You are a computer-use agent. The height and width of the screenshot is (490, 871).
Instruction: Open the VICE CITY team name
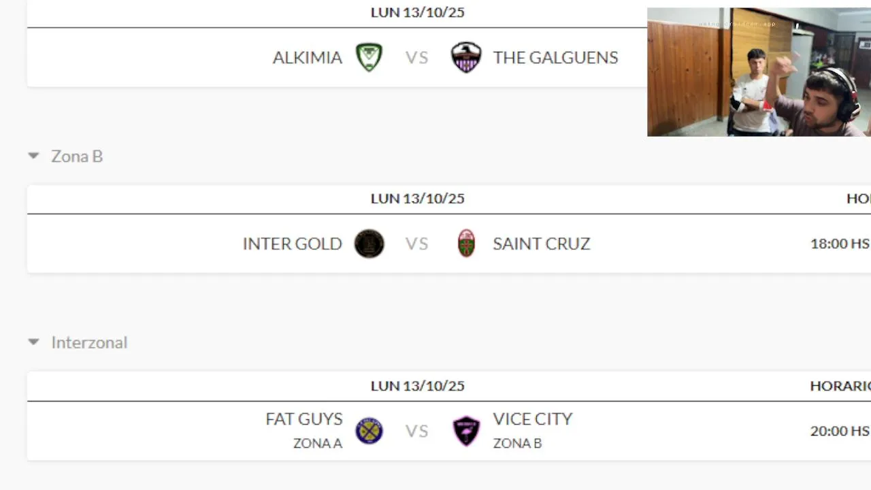click(533, 419)
